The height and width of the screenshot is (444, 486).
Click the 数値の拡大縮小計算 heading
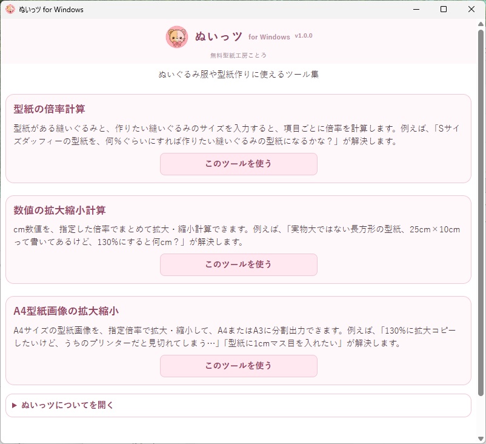(59, 210)
